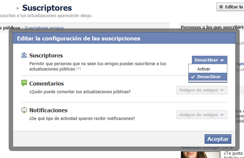Screen dimensions: 244x158
Task: Click the gear icon in Editar button
Action: coord(221,7)
